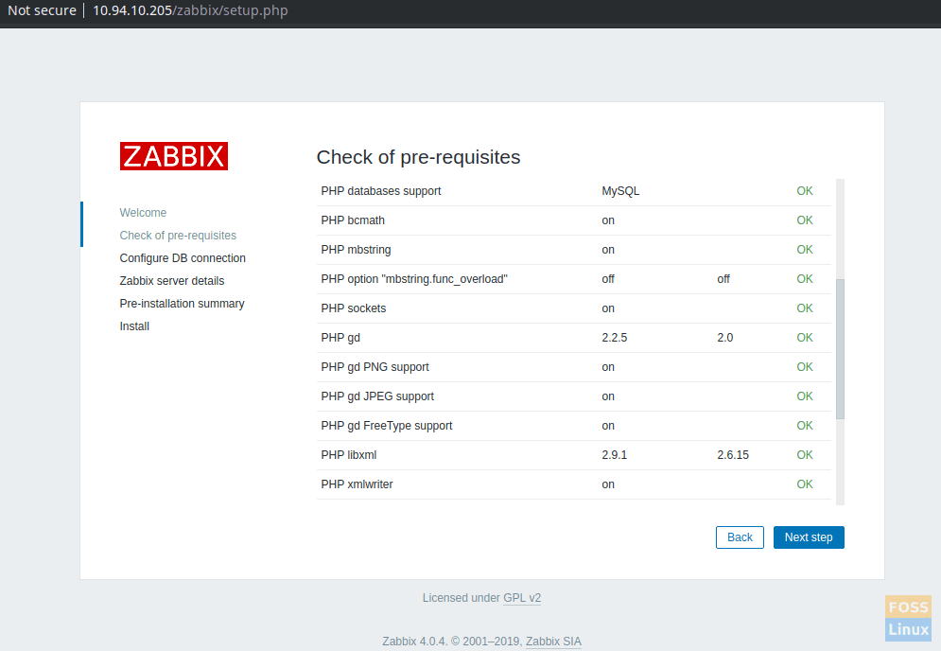Click the PHP gd PNG support label

coord(375,367)
